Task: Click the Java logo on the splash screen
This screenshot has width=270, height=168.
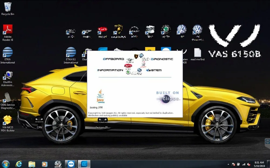Action: point(100,96)
